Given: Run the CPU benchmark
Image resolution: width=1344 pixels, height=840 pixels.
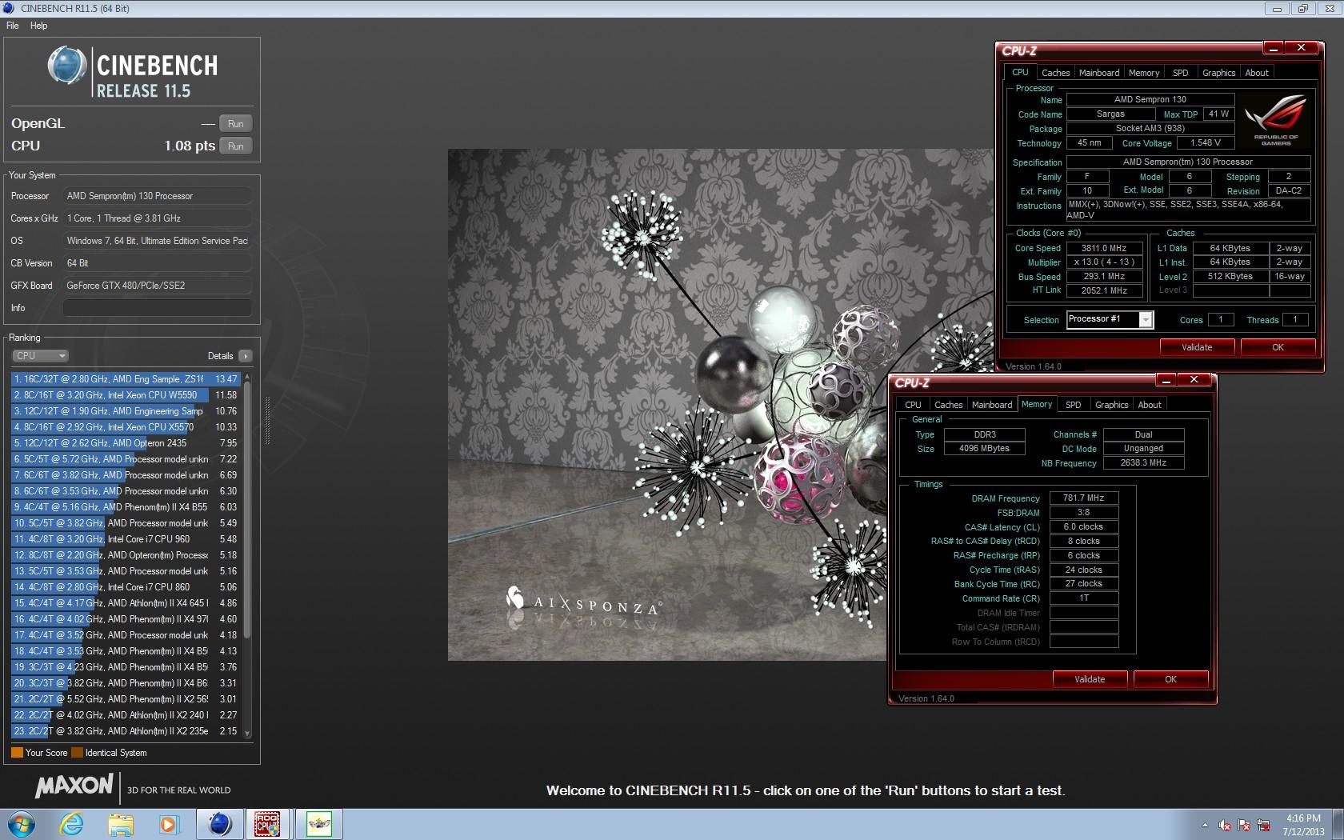Looking at the screenshot, I should (x=235, y=146).
